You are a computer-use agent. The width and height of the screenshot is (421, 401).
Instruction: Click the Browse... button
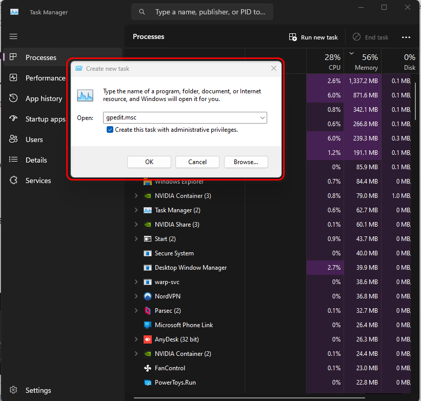(246, 162)
